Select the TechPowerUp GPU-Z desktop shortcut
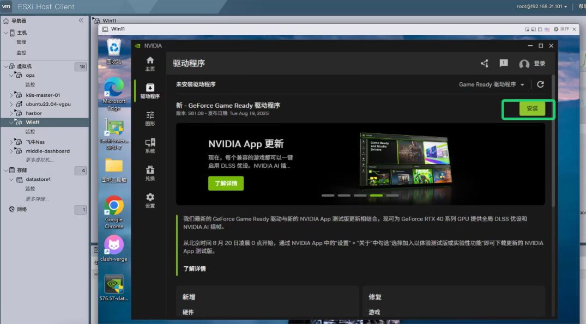 [114, 135]
